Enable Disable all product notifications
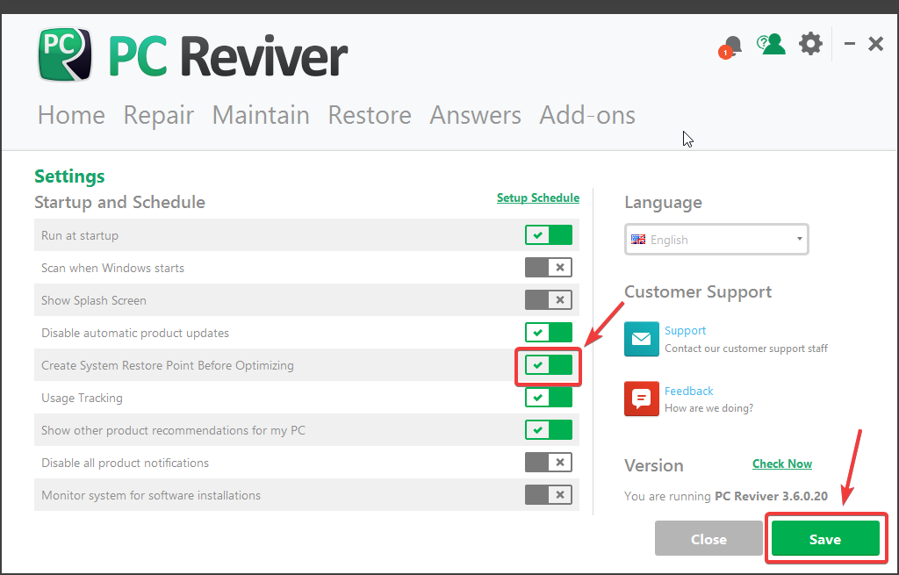The height and width of the screenshot is (575, 899). click(549, 462)
